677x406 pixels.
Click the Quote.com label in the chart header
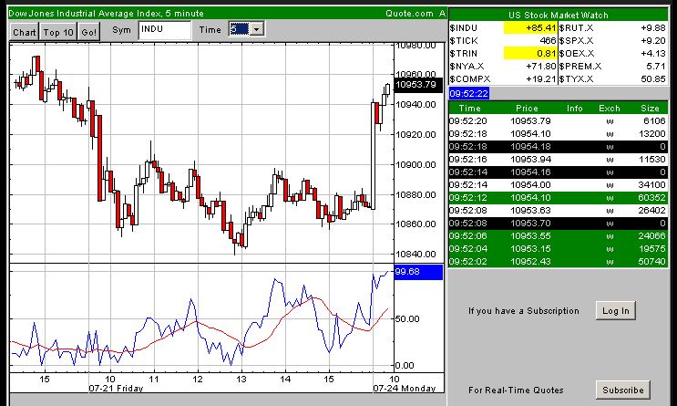[x=409, y=14]
